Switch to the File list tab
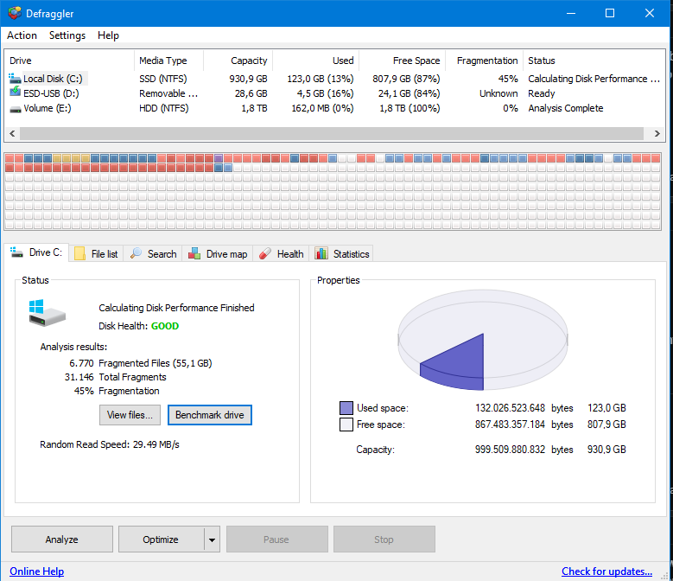The image size is (673, 581). [96, 254]
